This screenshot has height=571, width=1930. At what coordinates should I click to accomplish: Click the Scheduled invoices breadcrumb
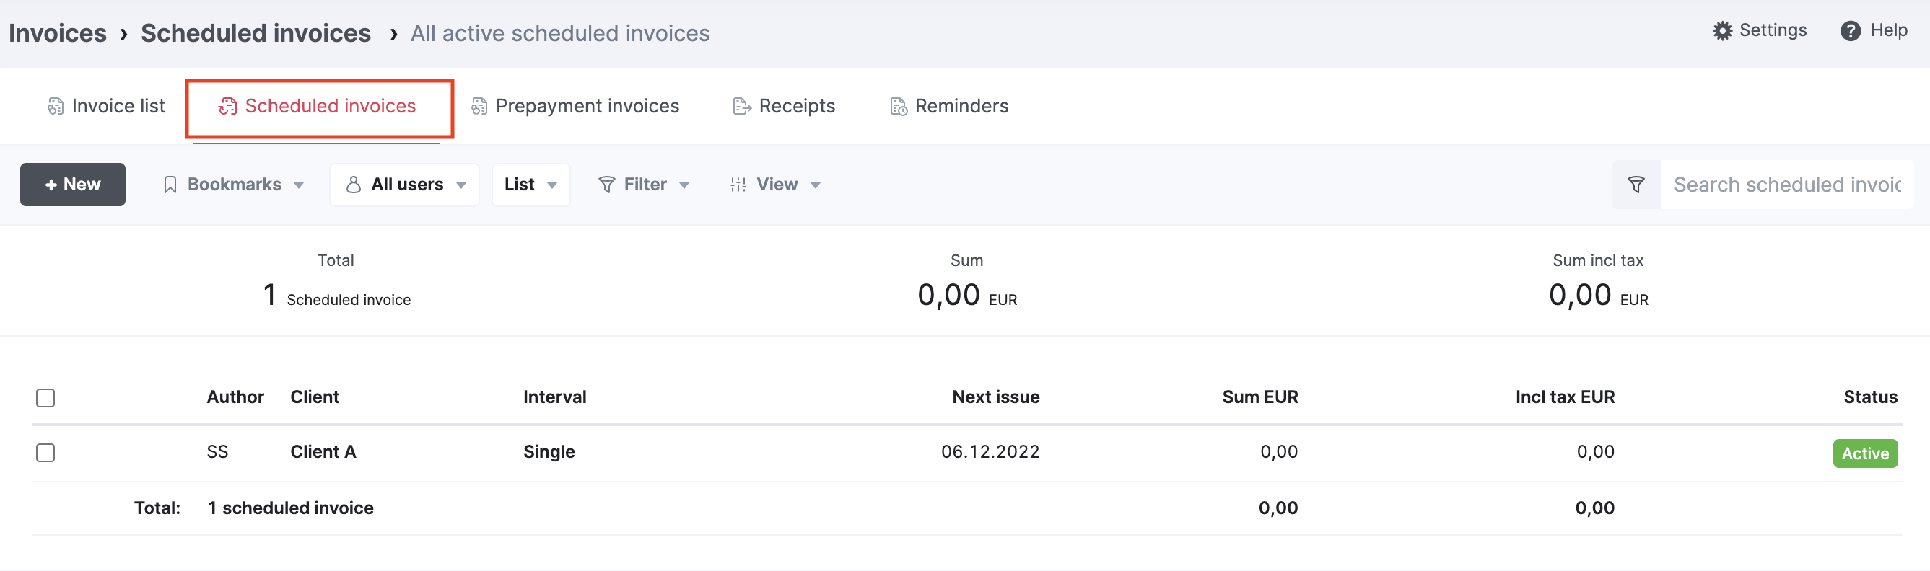coord(256,34)
